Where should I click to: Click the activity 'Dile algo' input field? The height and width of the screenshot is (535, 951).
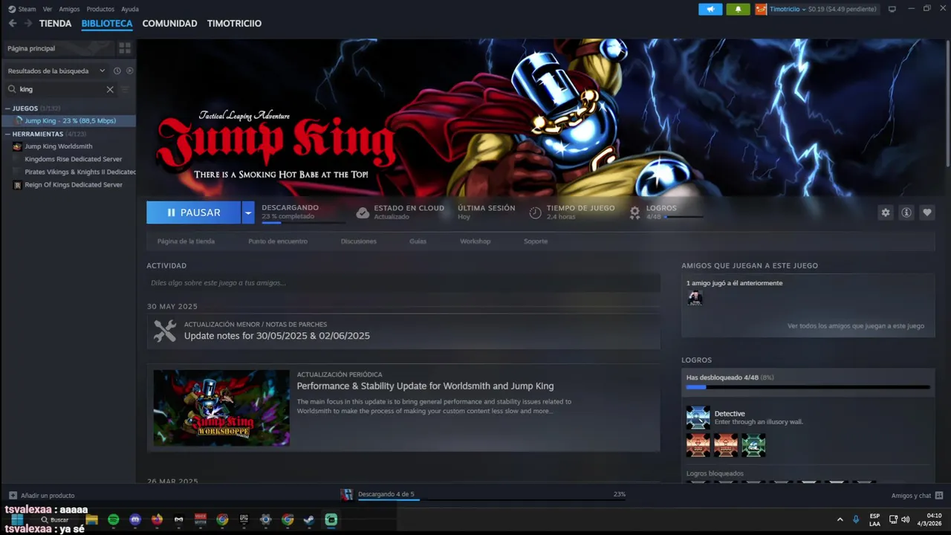(x=403, y=283)
